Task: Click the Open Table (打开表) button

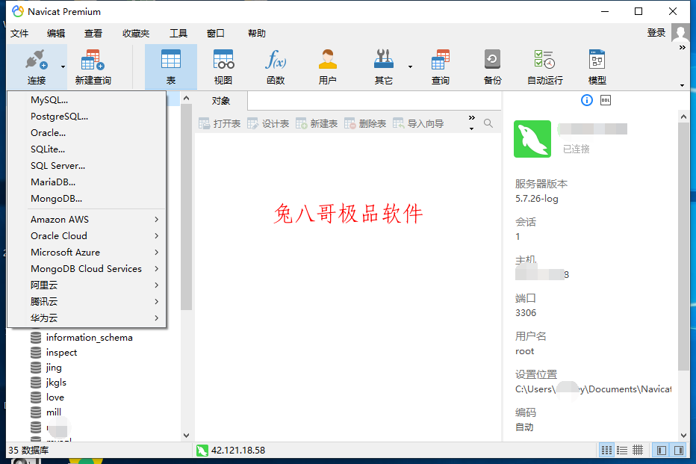Action: [x=220, y=123]
